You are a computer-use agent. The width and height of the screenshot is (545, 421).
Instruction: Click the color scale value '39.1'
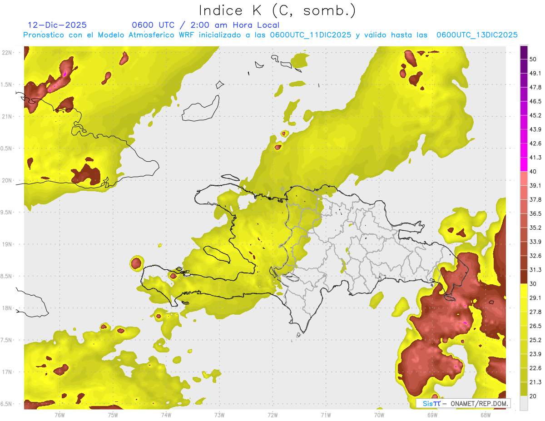pos(535,185)
